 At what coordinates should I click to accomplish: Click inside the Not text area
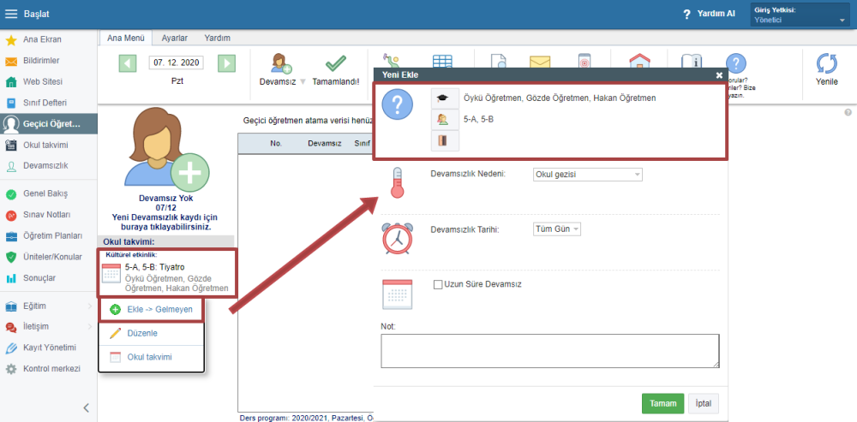550,351
